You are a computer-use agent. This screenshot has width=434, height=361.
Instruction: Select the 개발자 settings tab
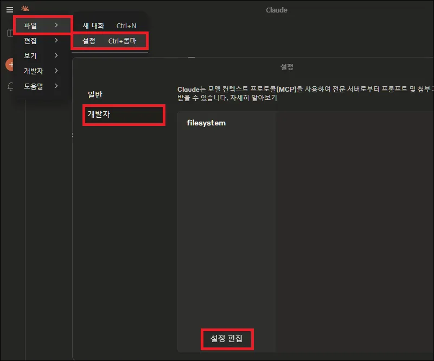124,115
